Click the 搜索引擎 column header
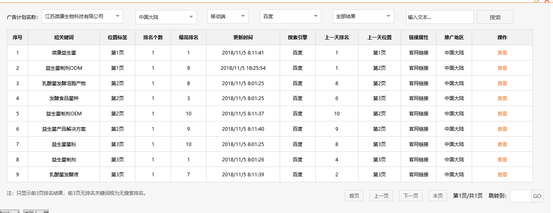The image size is (553, 213). coord(298,37)
